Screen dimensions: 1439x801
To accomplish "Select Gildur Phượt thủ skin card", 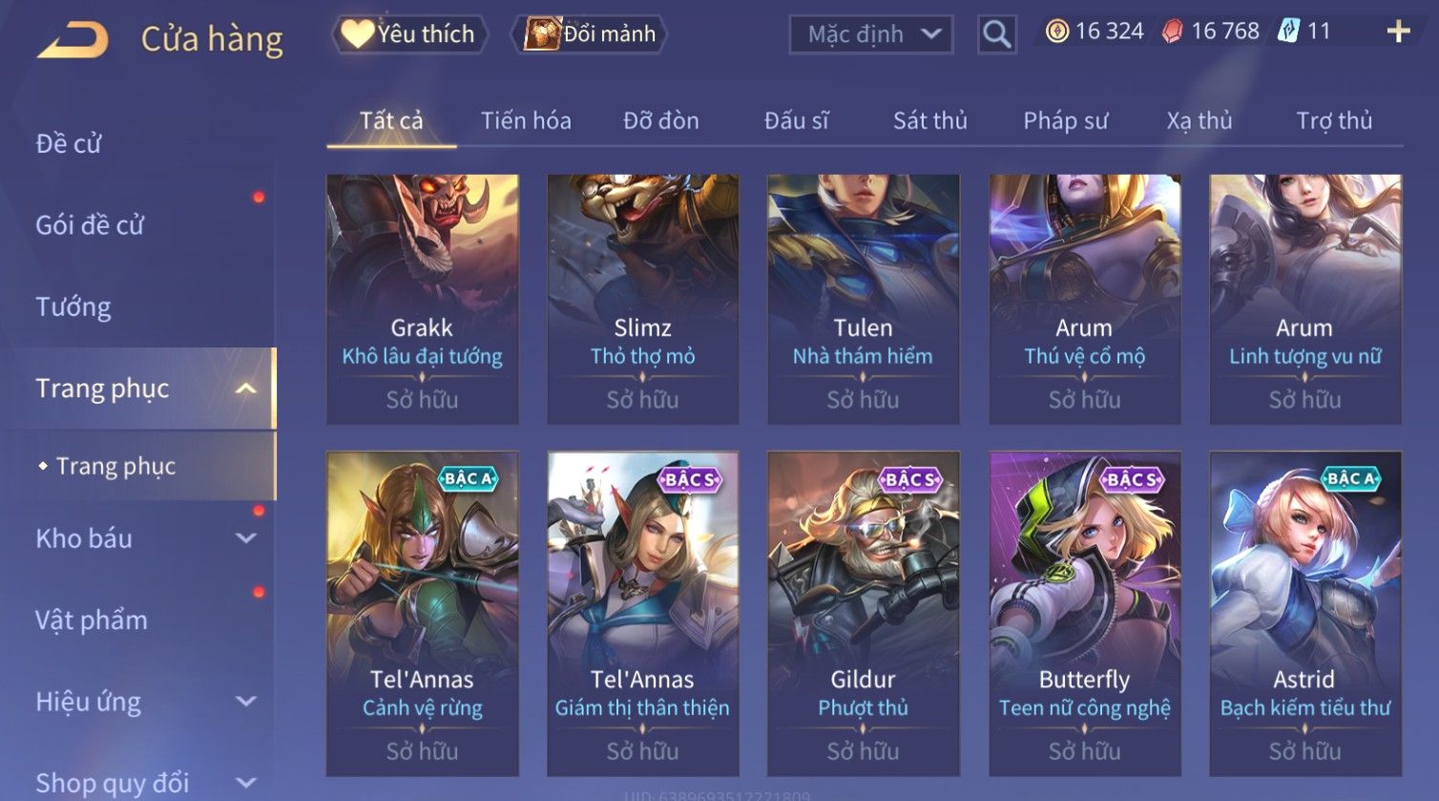I will (863, 613).
